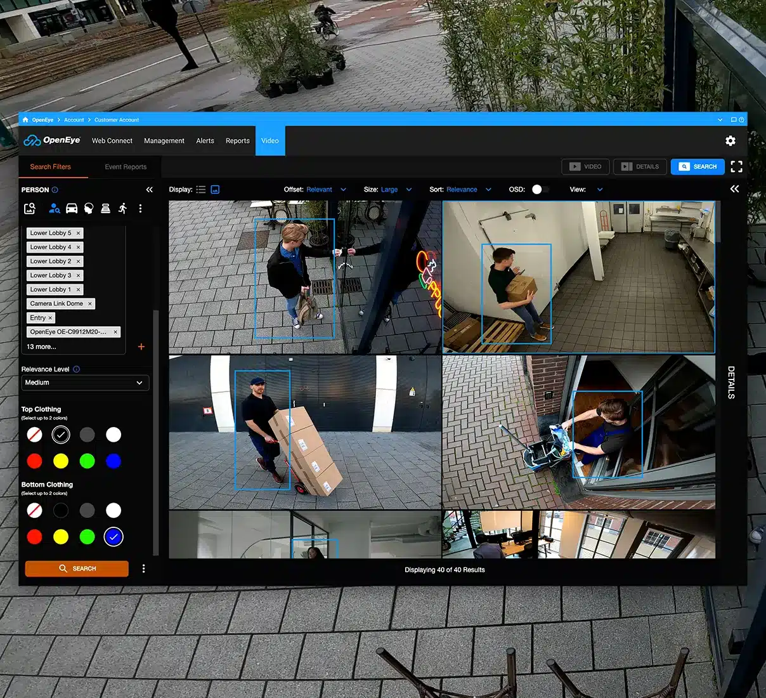Open the Alerts menu

[205, 141]
